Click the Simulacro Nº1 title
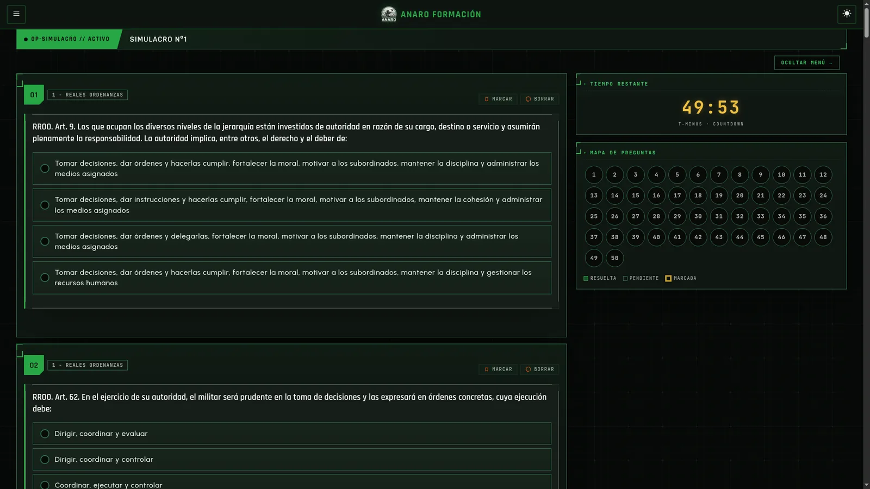870x489 pixels. pos(158,39)
